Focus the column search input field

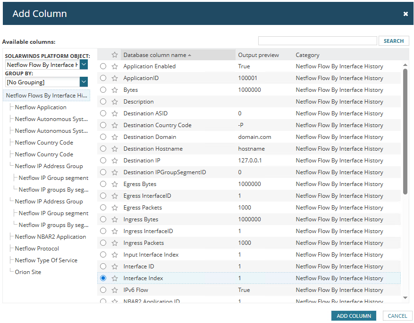click(317, 41)
